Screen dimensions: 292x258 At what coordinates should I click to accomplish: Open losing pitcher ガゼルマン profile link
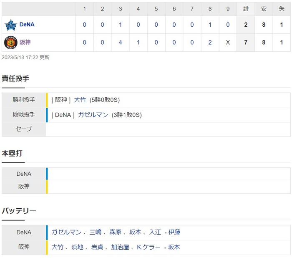click(93, 115)
